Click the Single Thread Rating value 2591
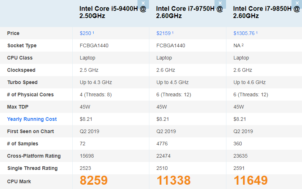Screen dimensions: 302x189 point(239,168)
